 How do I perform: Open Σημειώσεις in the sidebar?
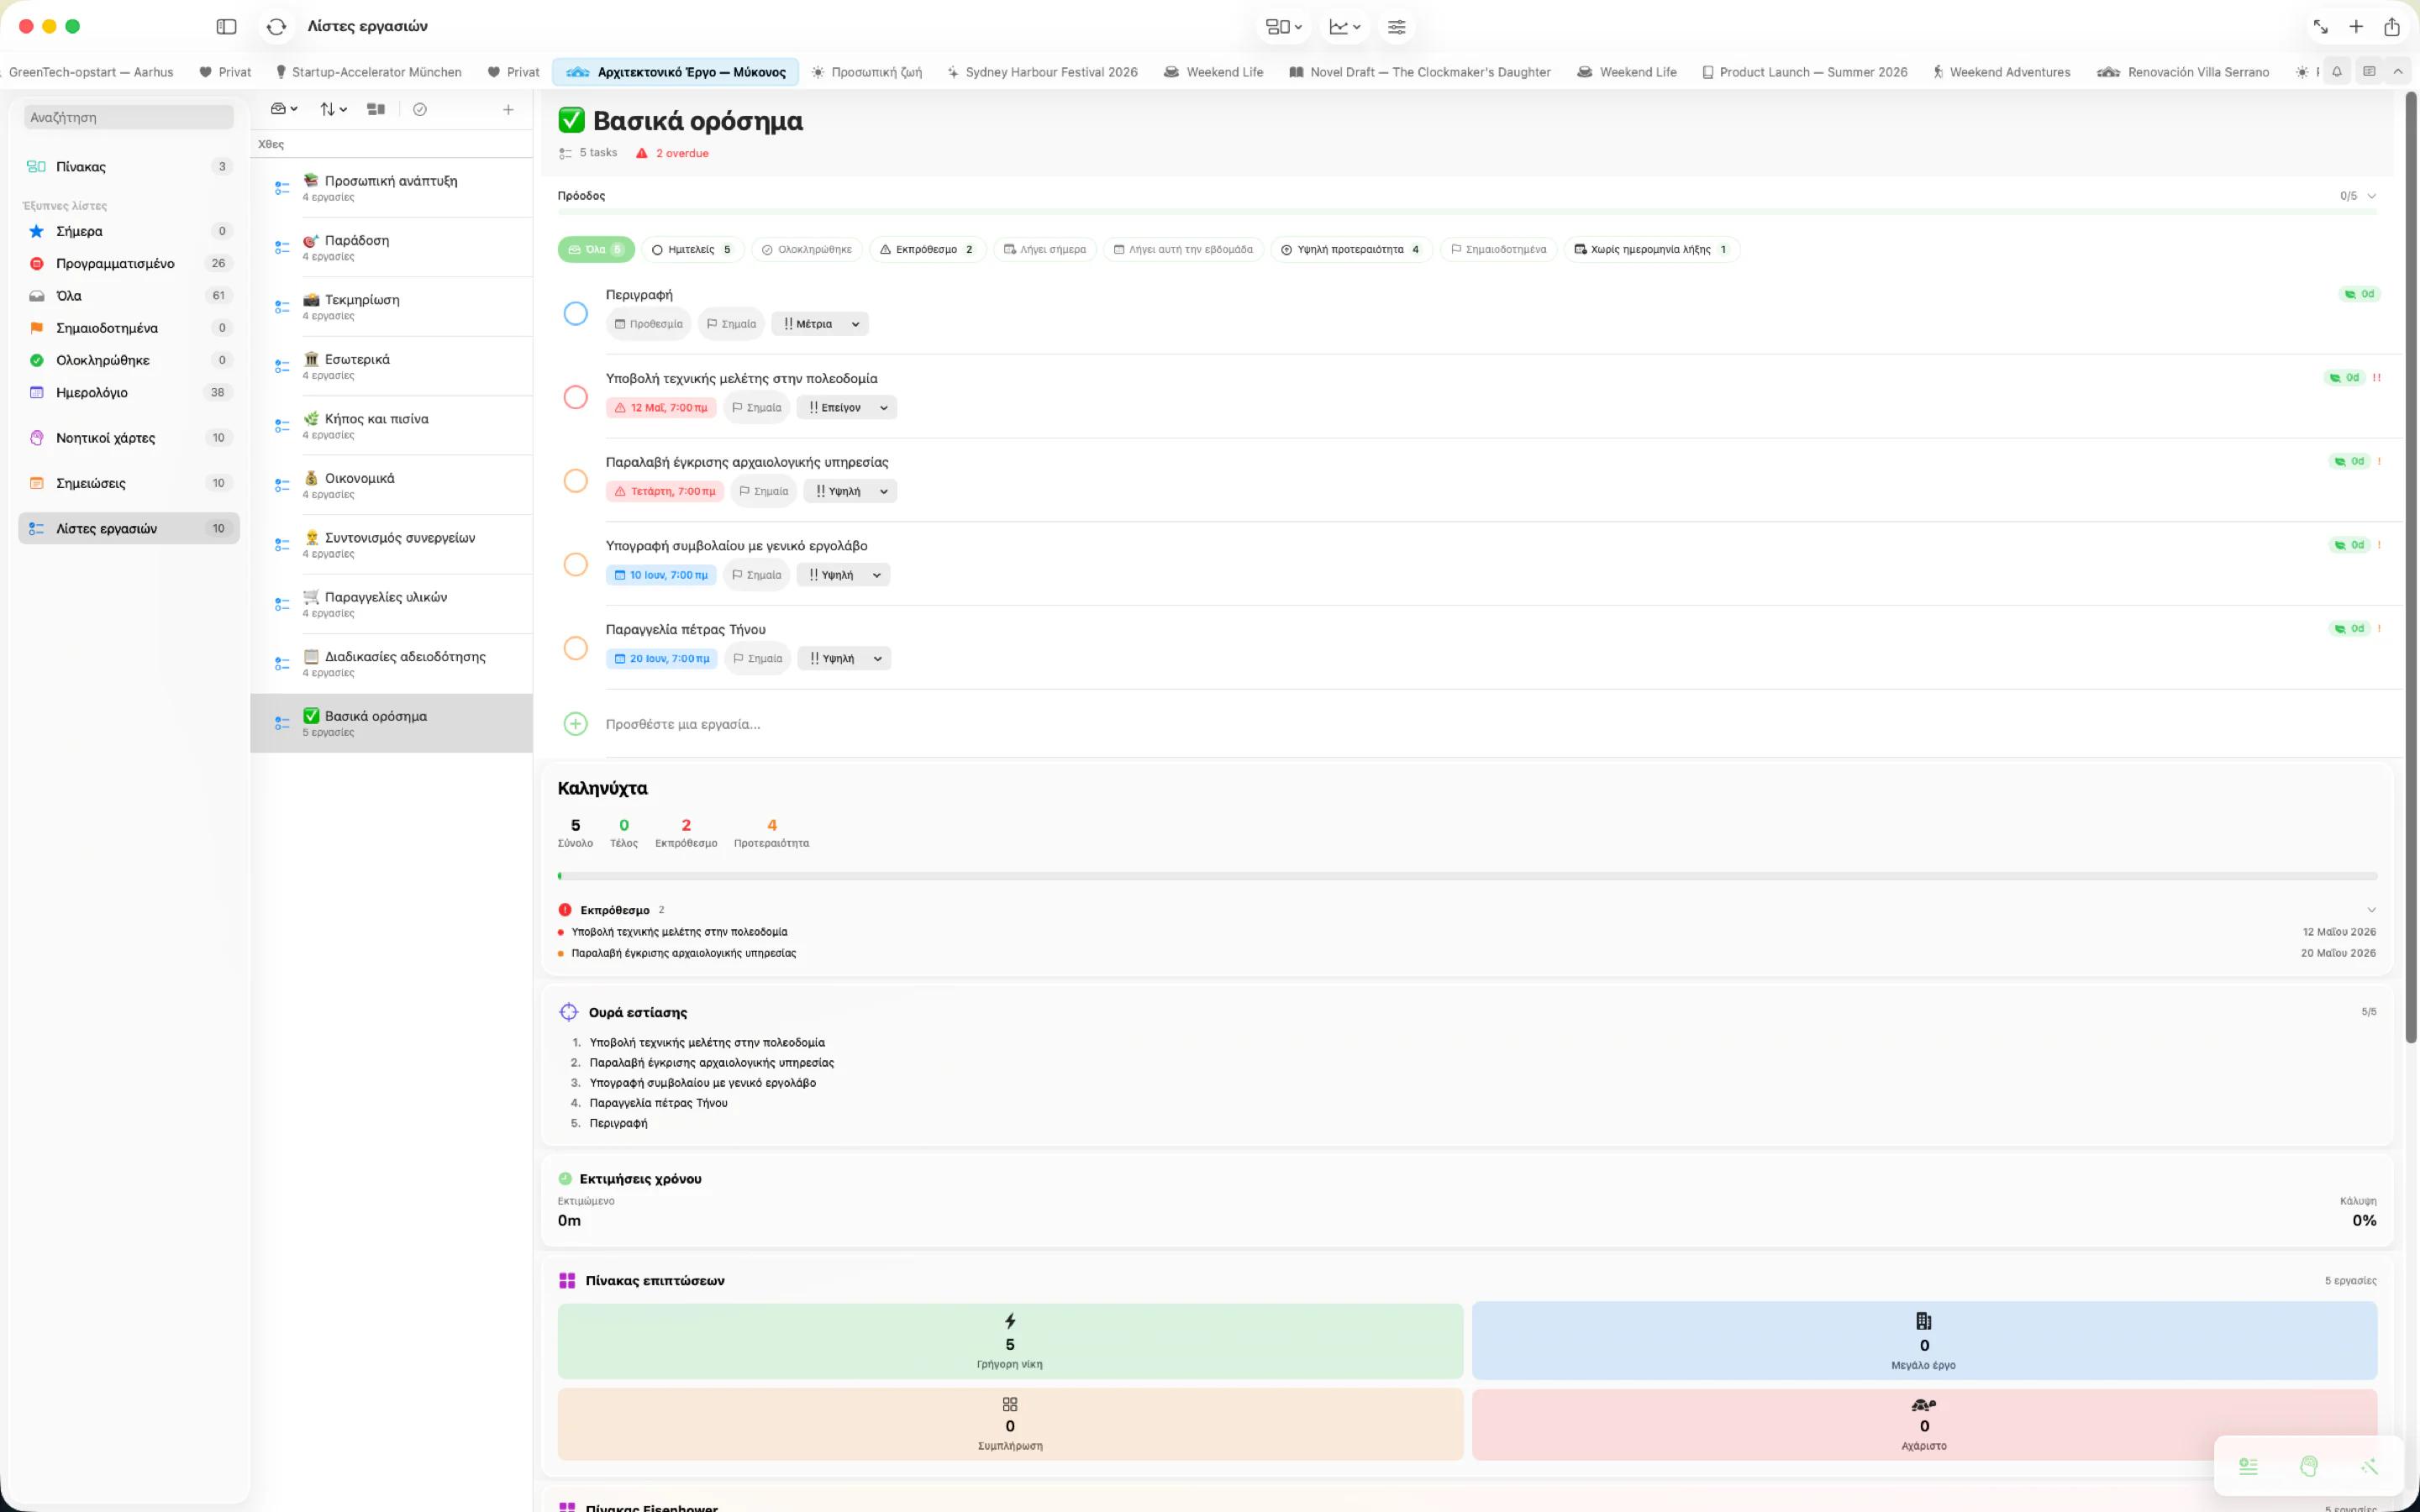129,483
